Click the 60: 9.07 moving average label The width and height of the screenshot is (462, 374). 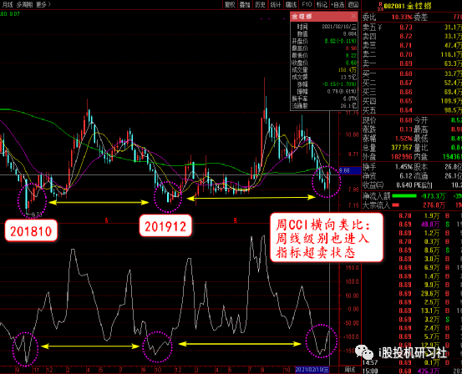(x=10, y=13)
